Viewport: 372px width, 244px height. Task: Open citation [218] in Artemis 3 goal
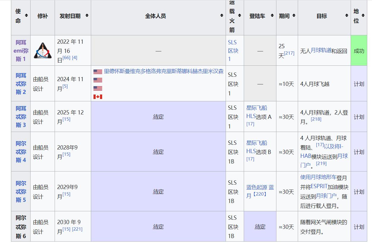tap(316, 119)
